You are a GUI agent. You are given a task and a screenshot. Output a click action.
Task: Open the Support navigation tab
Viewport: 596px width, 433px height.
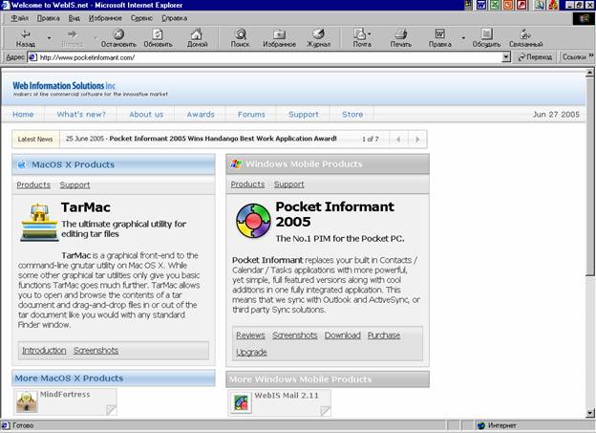[x=304, y=115]
